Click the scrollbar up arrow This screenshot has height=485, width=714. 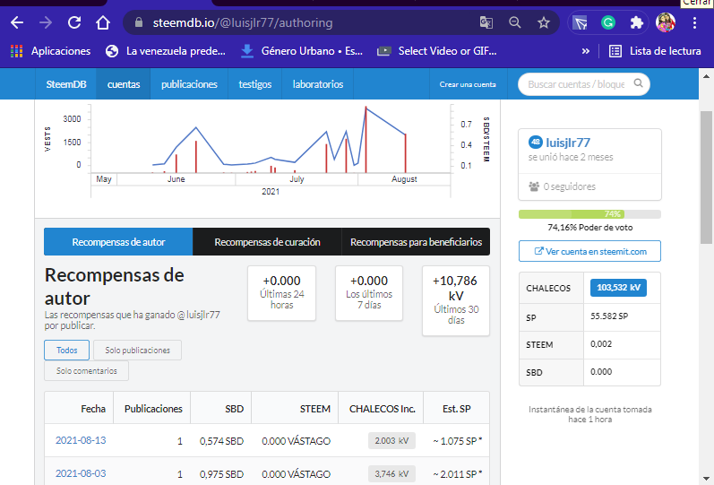click(706, 76)
